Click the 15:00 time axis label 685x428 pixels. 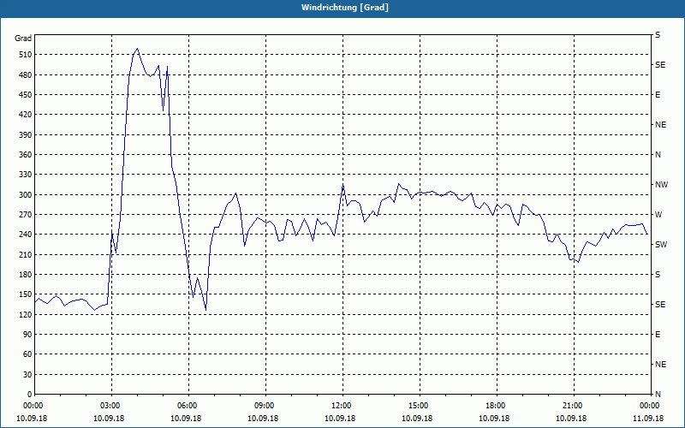(x=420, y=406)
